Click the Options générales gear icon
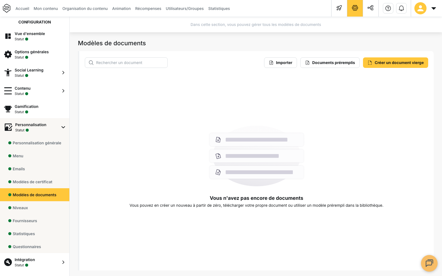 [x=8, y=54]
